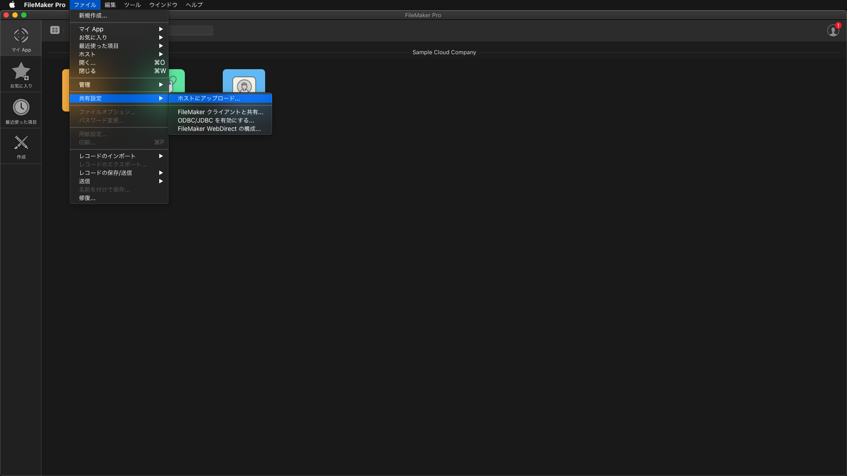Select FileMaker WebDirect の構成...
The height and width of the screenshot is (476, 847).
[x=219, y=129]
